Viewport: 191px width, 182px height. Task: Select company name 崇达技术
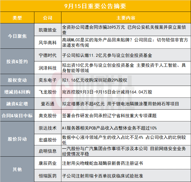[48, 128]
